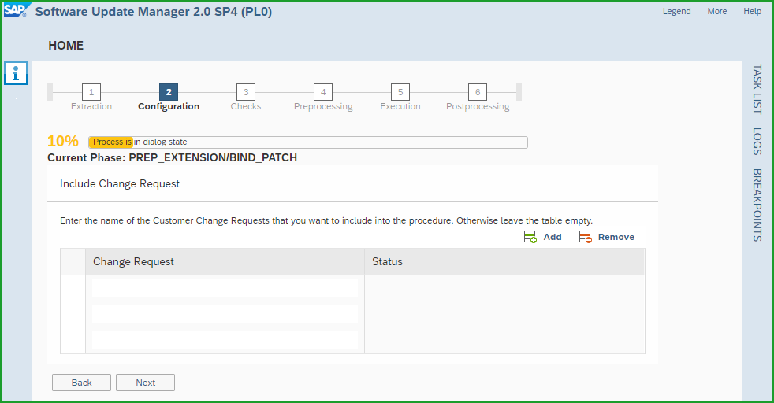The width and height of the screenshot is (774, 403).
Task: Click the Configuration step label
Action: pos(169,106)
